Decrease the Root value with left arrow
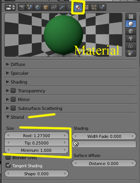 click(x=8, y=135)
